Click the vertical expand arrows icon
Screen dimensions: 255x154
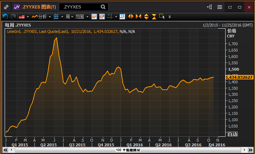146,17
